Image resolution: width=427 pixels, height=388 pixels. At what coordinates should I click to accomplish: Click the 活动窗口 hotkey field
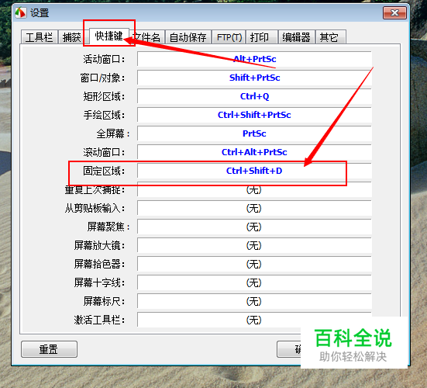(x=255, y=59)
